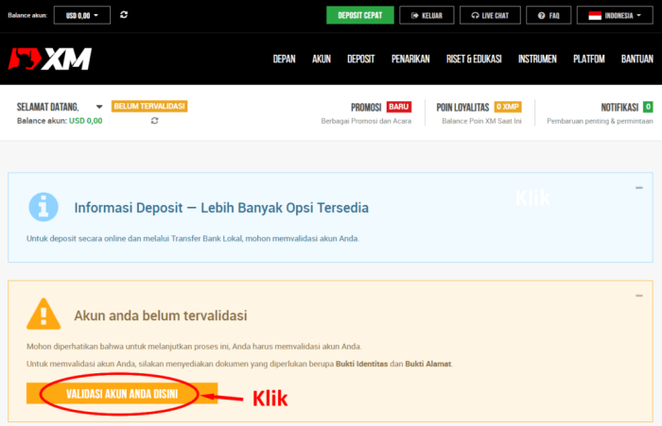Start a Live Chat session

click(x=490, y=15)
